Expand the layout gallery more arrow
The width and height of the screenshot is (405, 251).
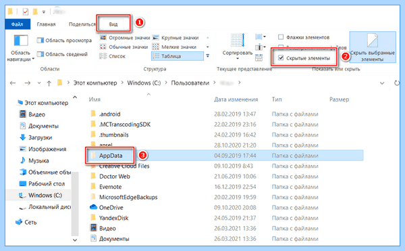[x=207, y=56]
